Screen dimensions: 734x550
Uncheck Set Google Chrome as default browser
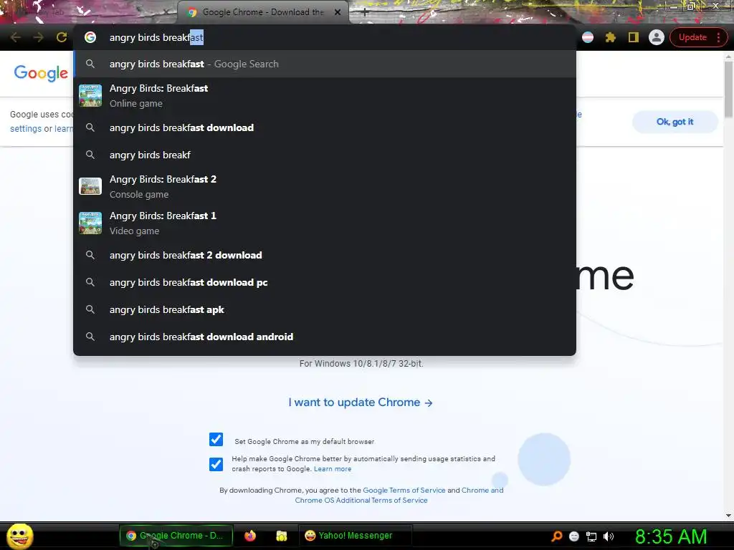(216, 440)
